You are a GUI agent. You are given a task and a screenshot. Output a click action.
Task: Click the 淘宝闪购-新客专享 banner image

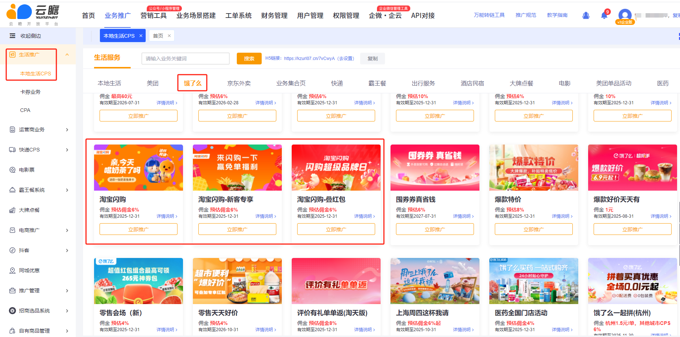[x=237, y=168]
